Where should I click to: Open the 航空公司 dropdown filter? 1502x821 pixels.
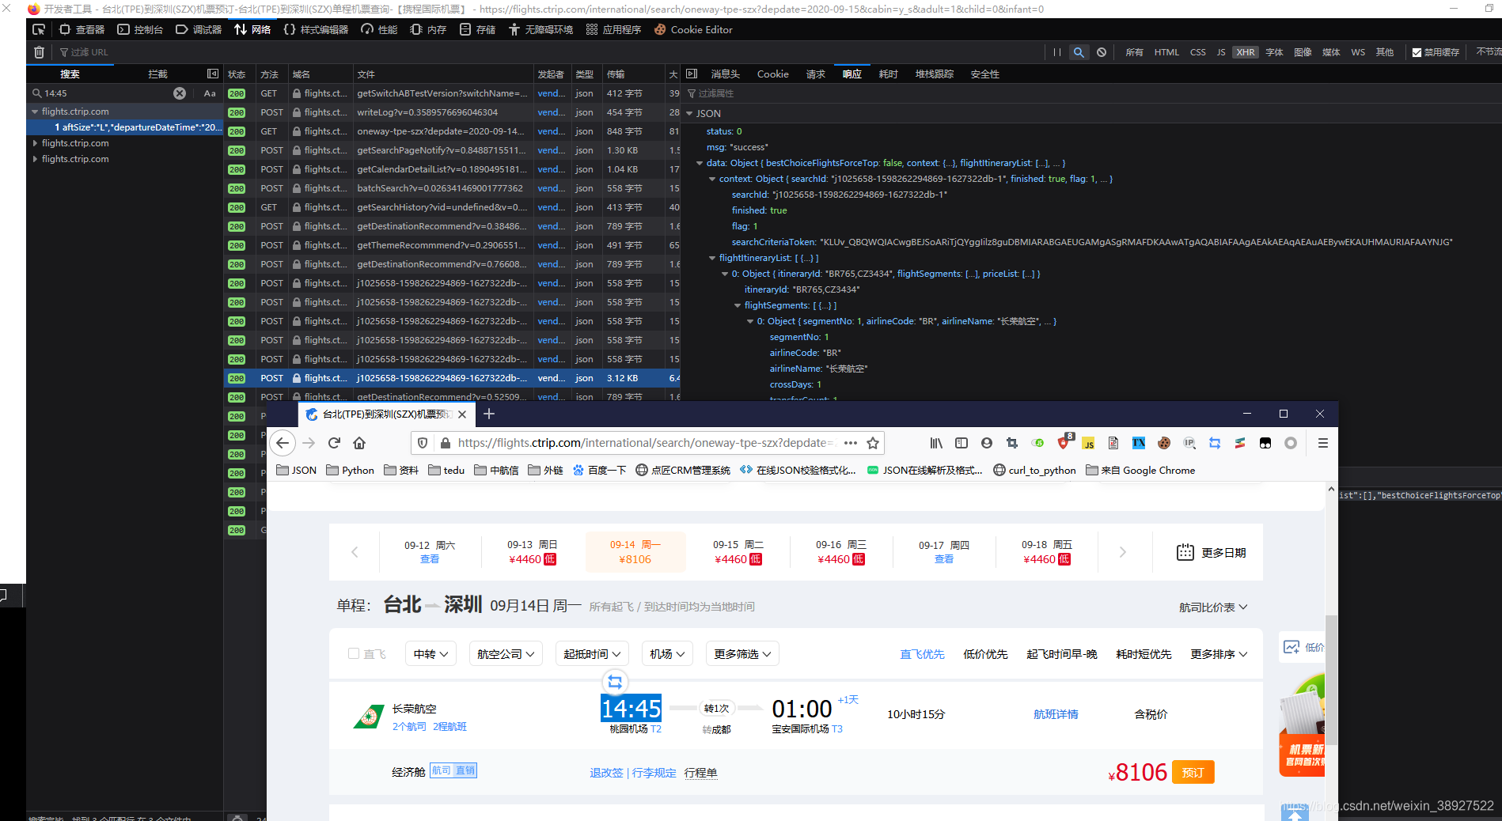tap(506, 654)
